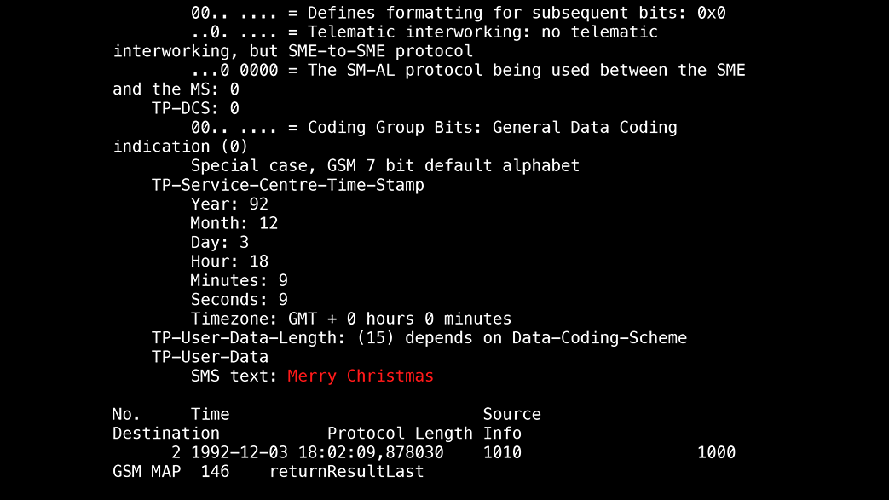This screenshot has height=500, width=889.
Task: Select the TP-DCS: 0 line
Action: coord(195,108)
